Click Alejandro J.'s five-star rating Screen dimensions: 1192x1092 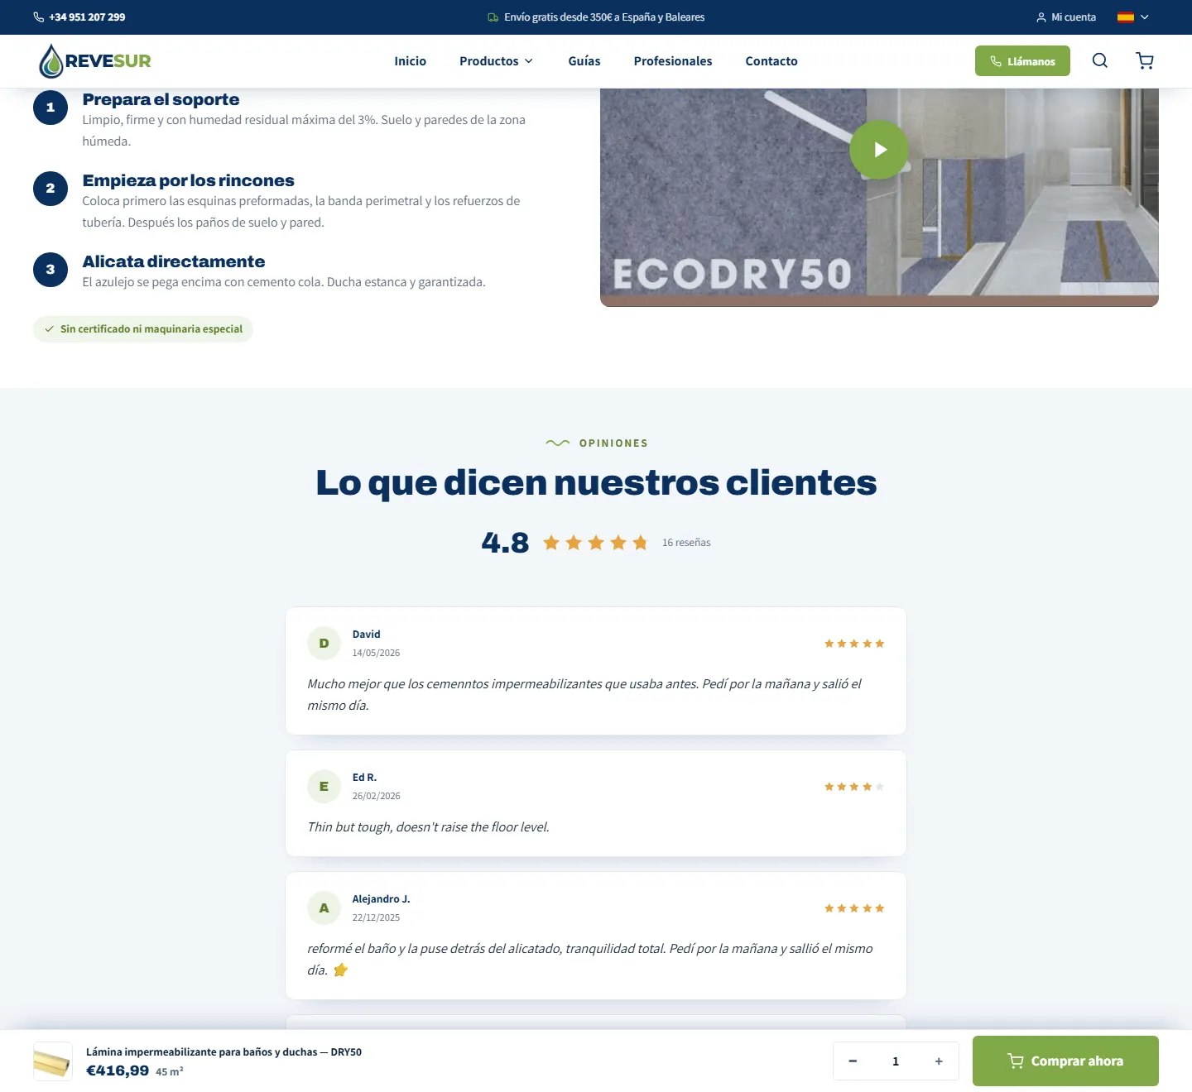pos(854,908)
